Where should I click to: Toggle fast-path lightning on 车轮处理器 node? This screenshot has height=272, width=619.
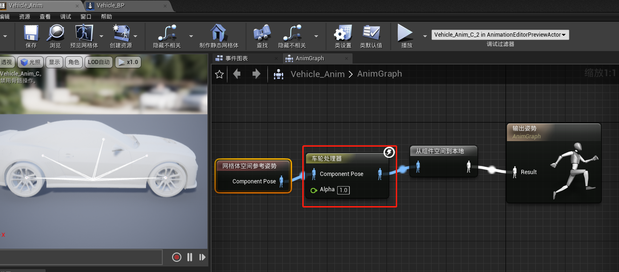click(x=389, y=152)
